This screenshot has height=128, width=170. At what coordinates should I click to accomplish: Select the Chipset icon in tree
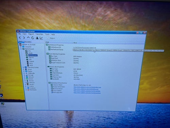pyautogui.click(x=28, y=61)
